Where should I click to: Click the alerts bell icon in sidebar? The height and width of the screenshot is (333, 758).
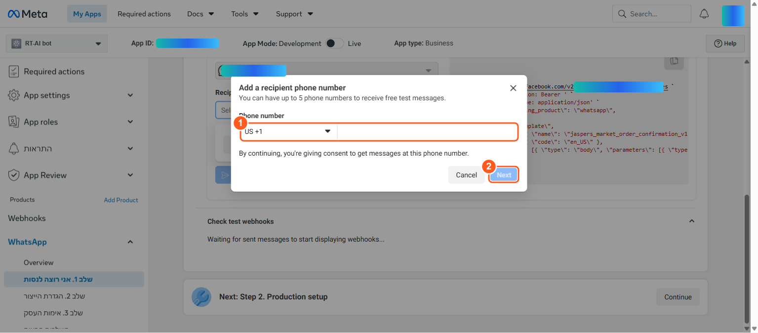click(14, 148)
